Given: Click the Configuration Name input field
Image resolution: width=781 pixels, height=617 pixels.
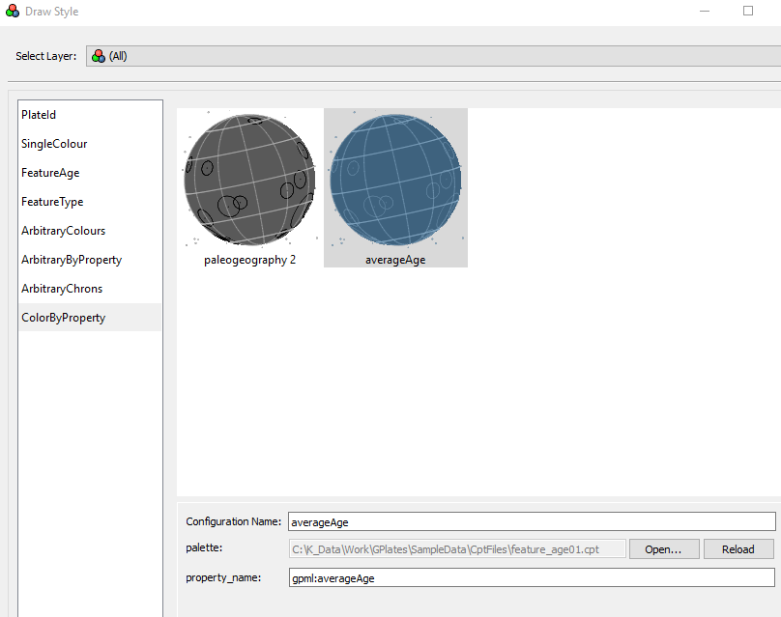Looking at the screenshot, I should click(532, 521).
